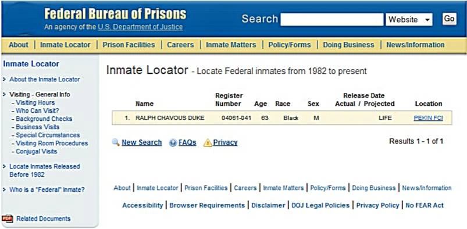Focus the header search text field
The width and height of the screenshot is (467, 229).
[x=331, y=20]
